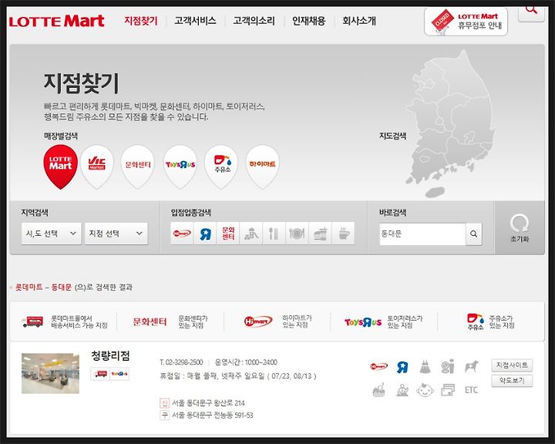The image size is (555, 444).
Task: Open the 회사소개 menu
Action: [x=359, y=21]
